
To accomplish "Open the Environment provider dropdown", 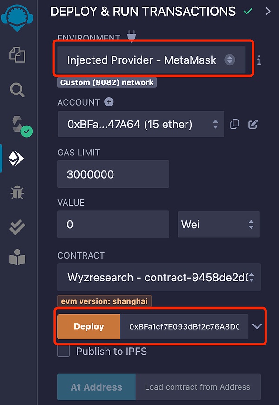I will 151,60.
